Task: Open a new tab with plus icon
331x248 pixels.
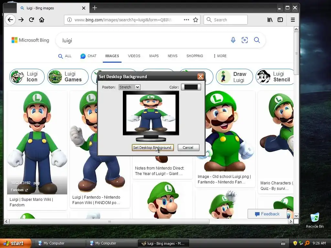Action: [x=95, y=8]
